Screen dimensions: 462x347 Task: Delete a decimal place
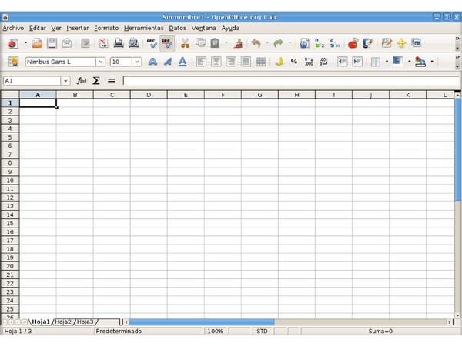point(323,62)
